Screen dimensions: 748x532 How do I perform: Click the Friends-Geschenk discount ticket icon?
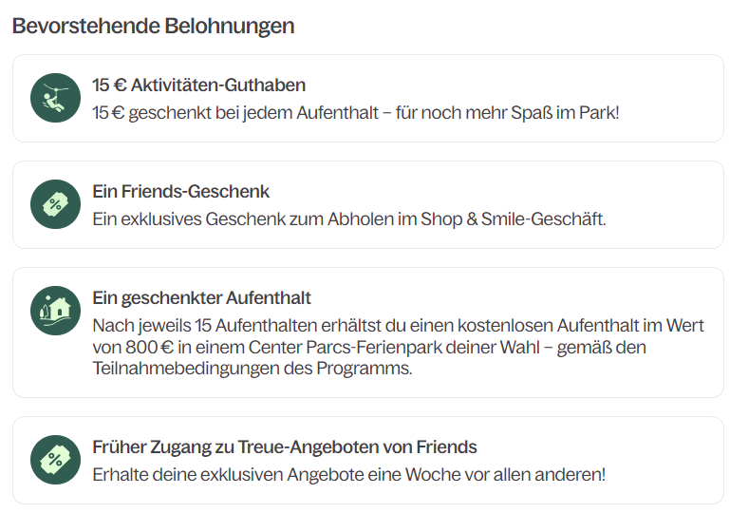coord(55,204)
